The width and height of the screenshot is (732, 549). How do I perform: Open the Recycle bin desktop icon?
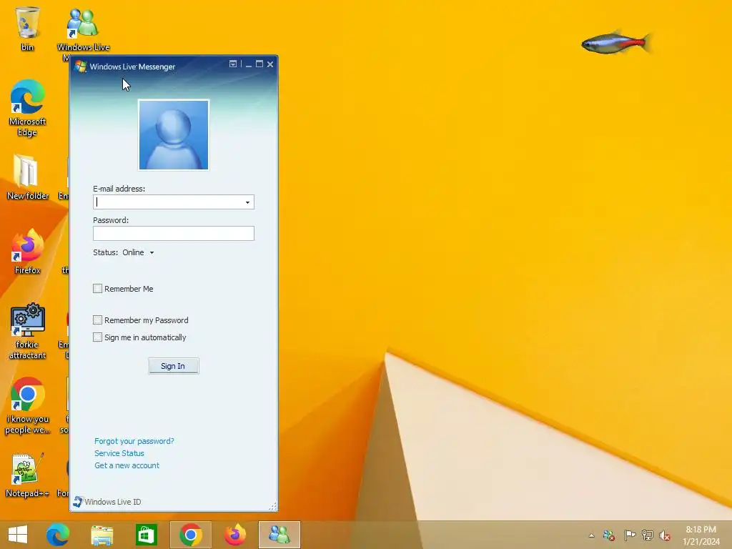[28, 27]
